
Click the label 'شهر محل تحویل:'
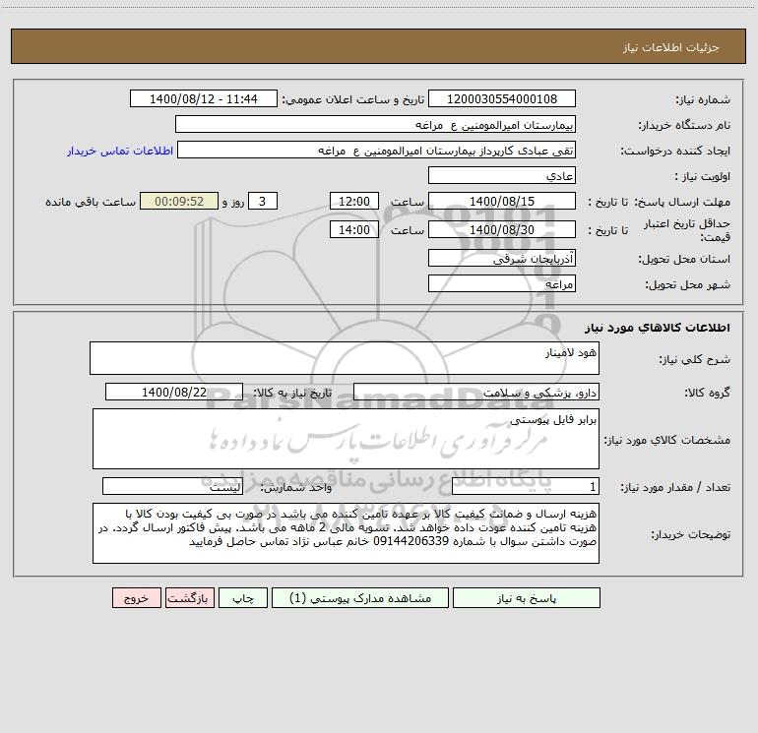[x=688, y=284]
